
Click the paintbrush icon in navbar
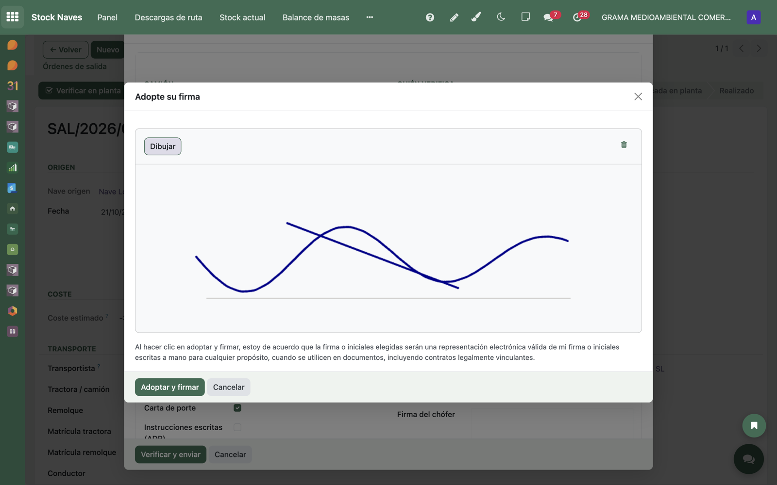[x=476, y=17]
